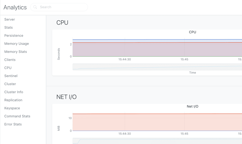The width and height of the screenshot is (242, 144).
Task: Select the Persistence sidebar item
Action: (x=14, y=36)
